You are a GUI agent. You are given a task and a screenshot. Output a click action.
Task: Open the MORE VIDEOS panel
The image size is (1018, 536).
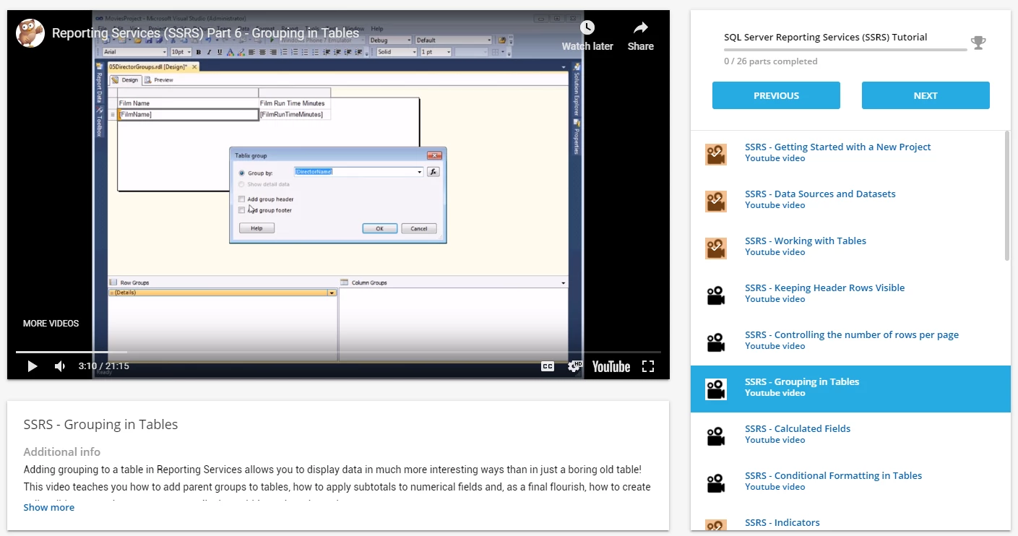tap(51, 324)
